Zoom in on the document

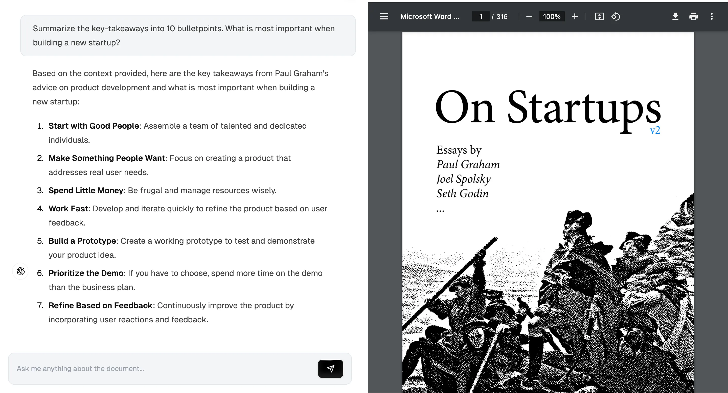coord(575,16)
